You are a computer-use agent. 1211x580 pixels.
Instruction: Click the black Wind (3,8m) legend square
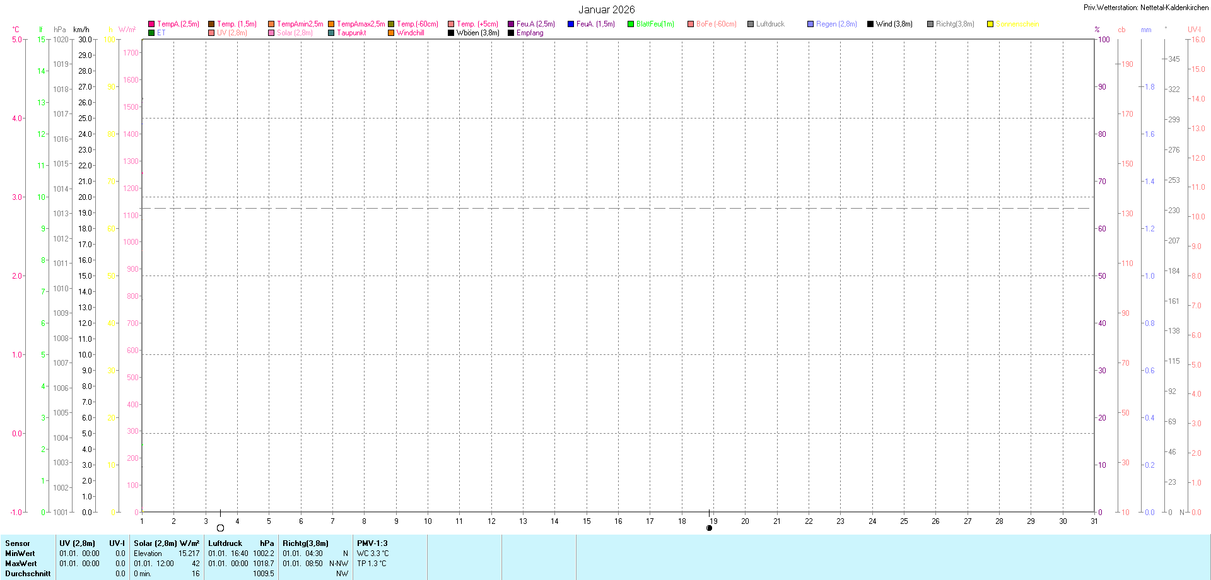click(x=870, y=24)
